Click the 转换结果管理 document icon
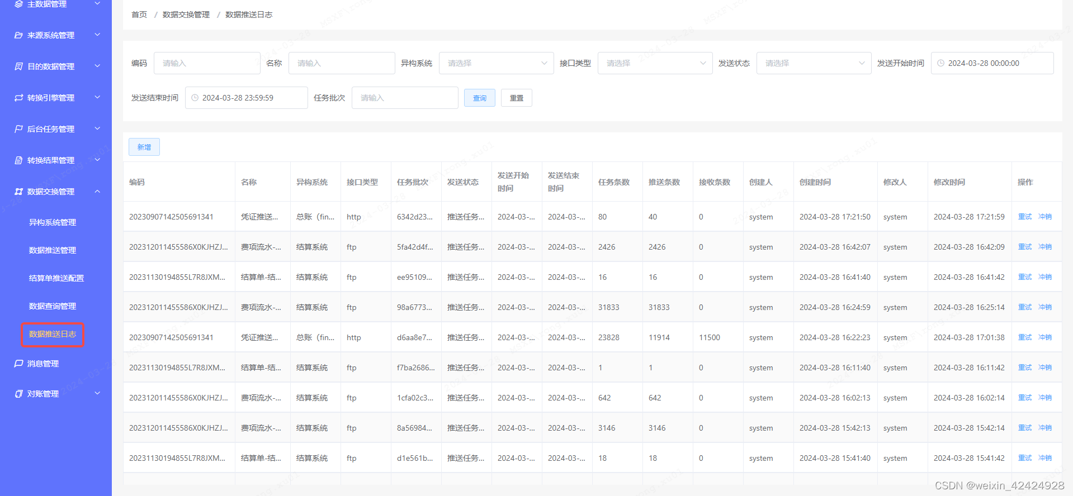1073x496 pixels. (x=18, y=160)
